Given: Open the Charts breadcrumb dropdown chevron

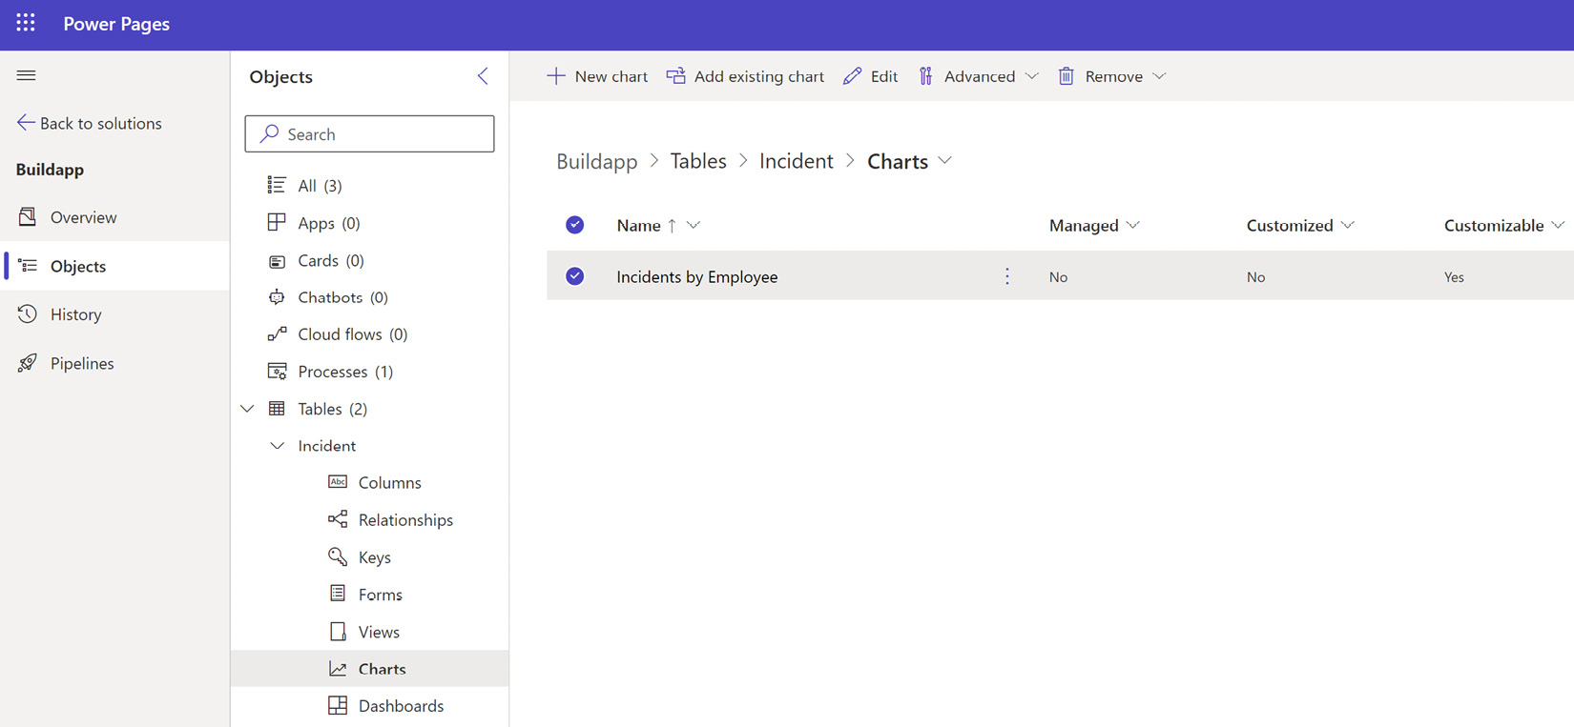Looking at the screenshot, I should (945, 160).
